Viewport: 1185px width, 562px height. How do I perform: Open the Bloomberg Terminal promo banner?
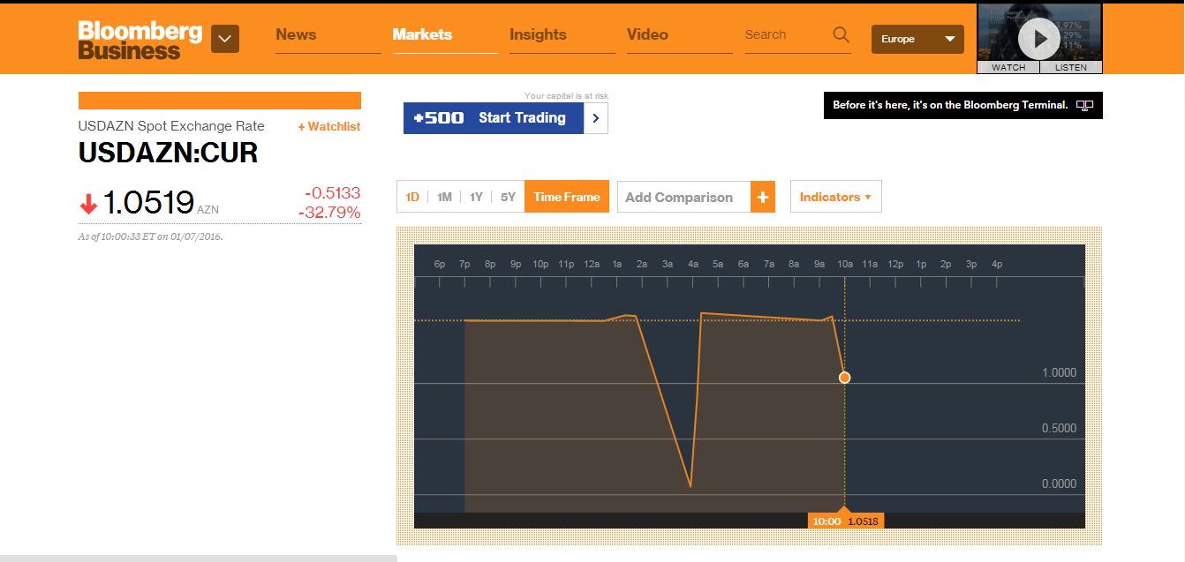pyautogui.click(x=963, y=105)
